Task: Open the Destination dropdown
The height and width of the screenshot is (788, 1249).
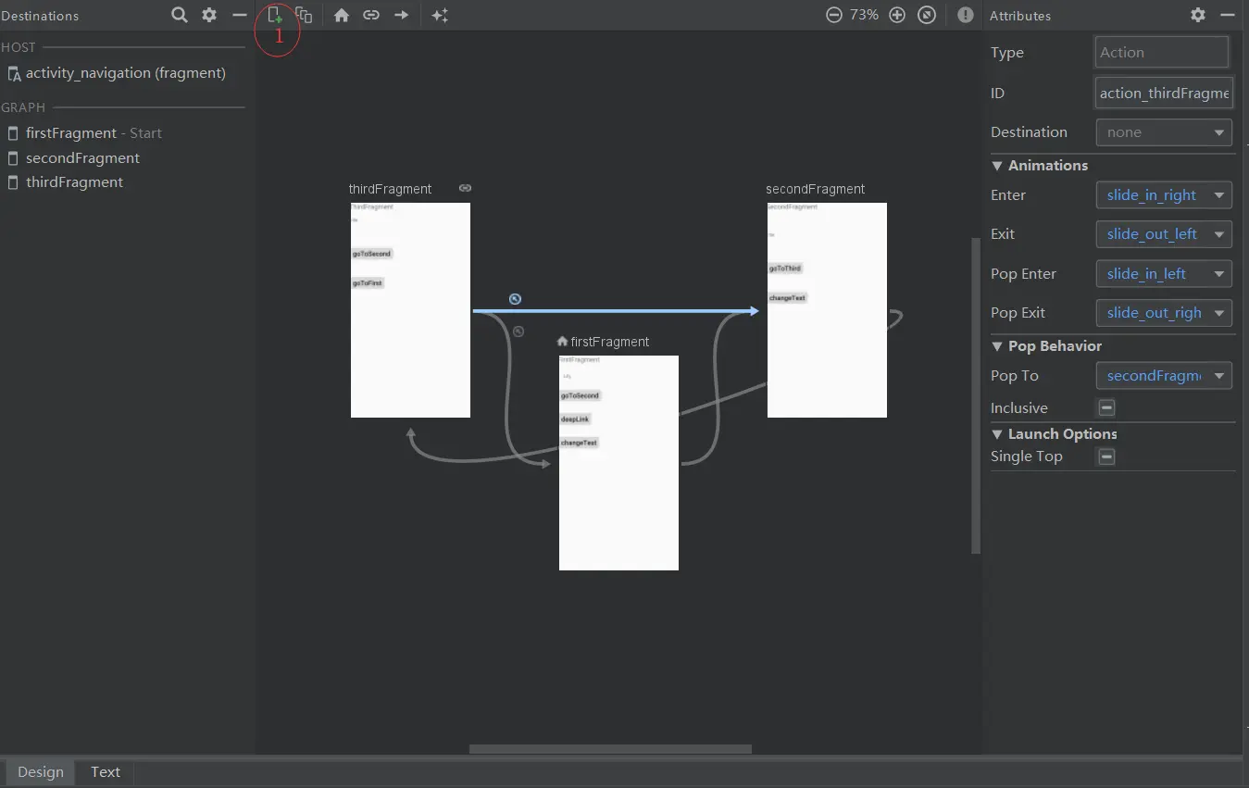Action: coord(1164,132)
